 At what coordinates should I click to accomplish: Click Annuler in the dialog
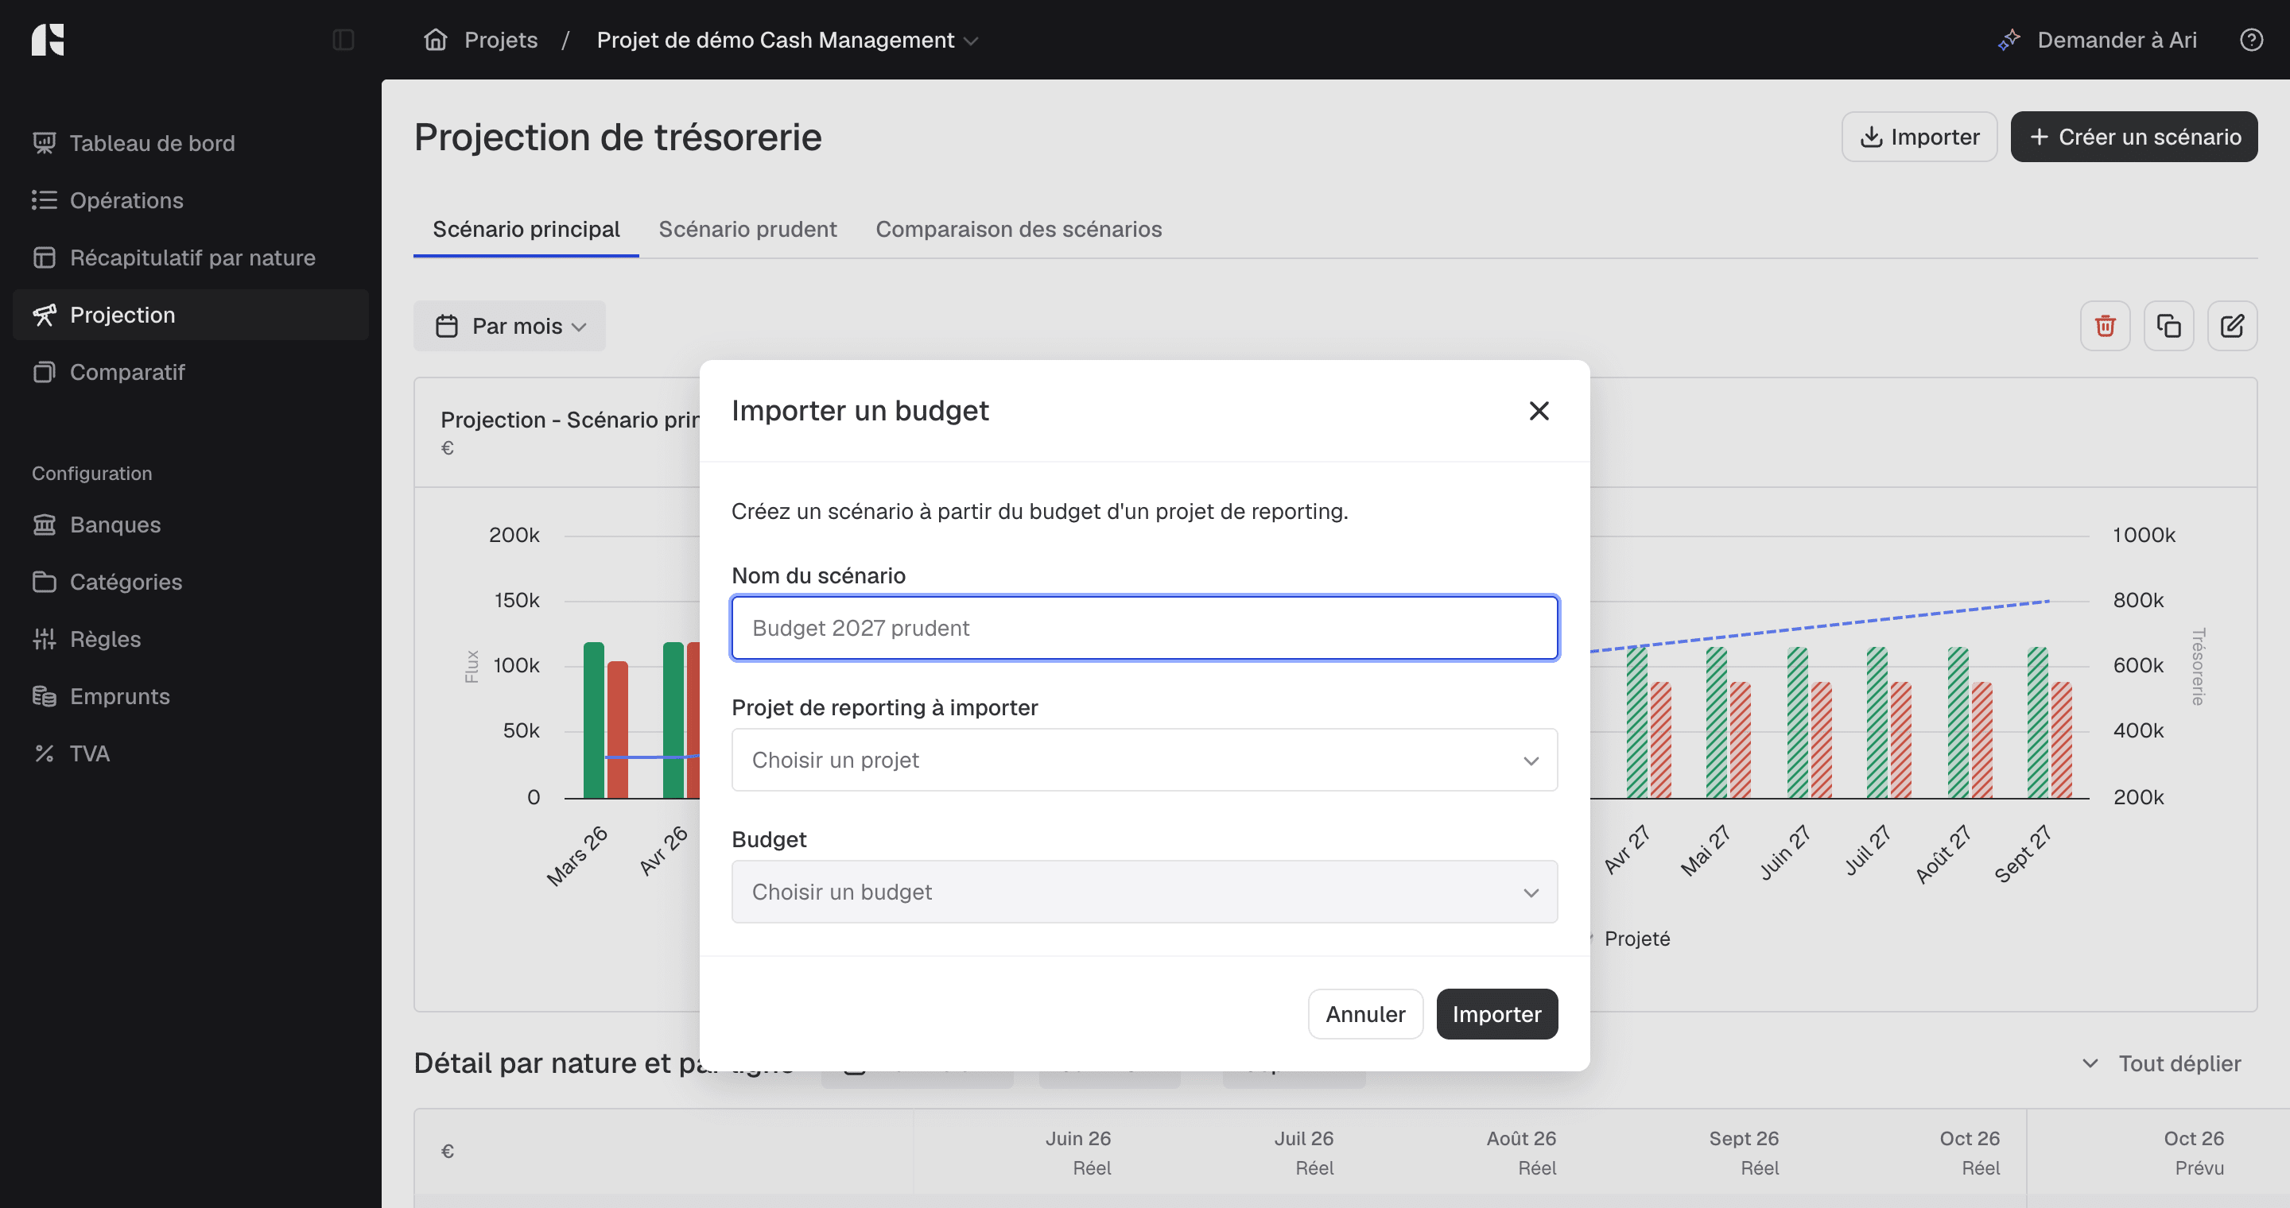point(1364,1014)
